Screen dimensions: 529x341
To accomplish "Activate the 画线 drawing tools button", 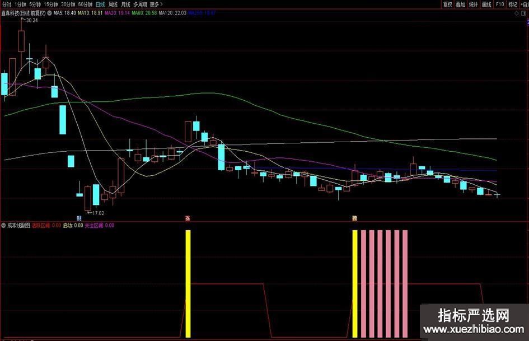I will 487,4.
